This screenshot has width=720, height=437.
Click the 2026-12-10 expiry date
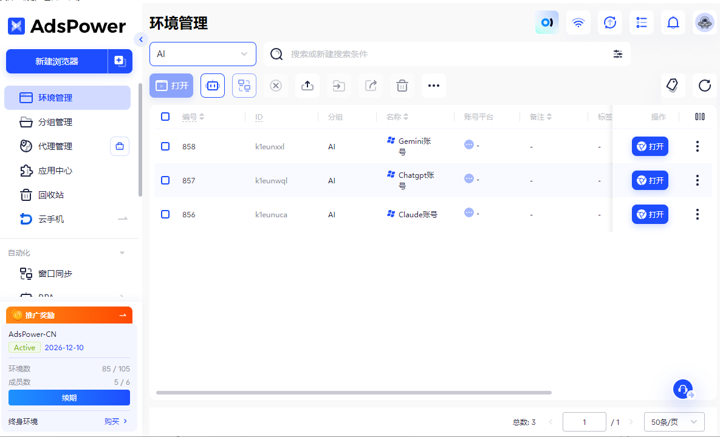(64, 348)
